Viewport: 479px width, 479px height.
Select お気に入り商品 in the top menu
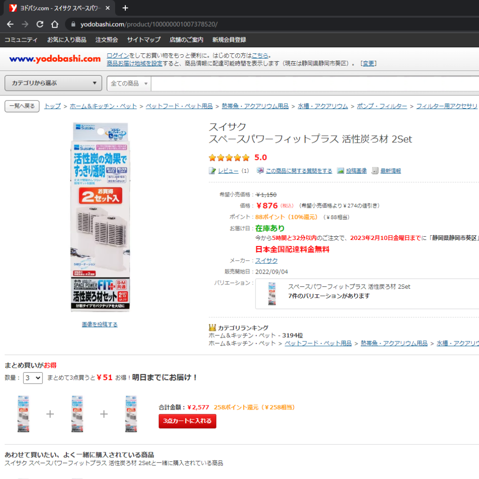tap(66, 40)
